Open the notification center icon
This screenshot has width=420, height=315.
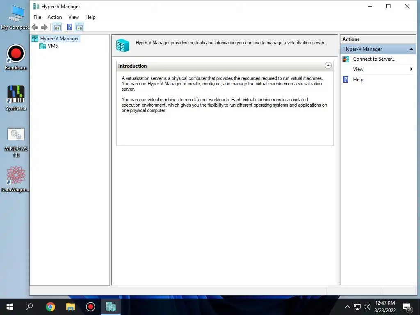click(407, 307)
